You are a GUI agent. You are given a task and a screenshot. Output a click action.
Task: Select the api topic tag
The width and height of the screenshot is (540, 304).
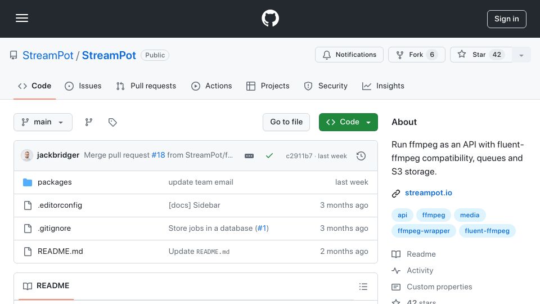[x=402, y=215]
